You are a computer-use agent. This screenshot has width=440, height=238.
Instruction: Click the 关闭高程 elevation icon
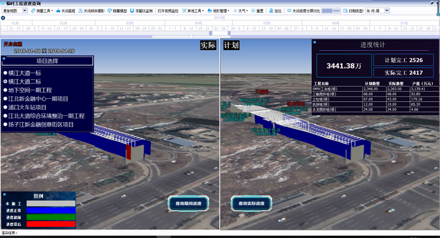point(58,10)
